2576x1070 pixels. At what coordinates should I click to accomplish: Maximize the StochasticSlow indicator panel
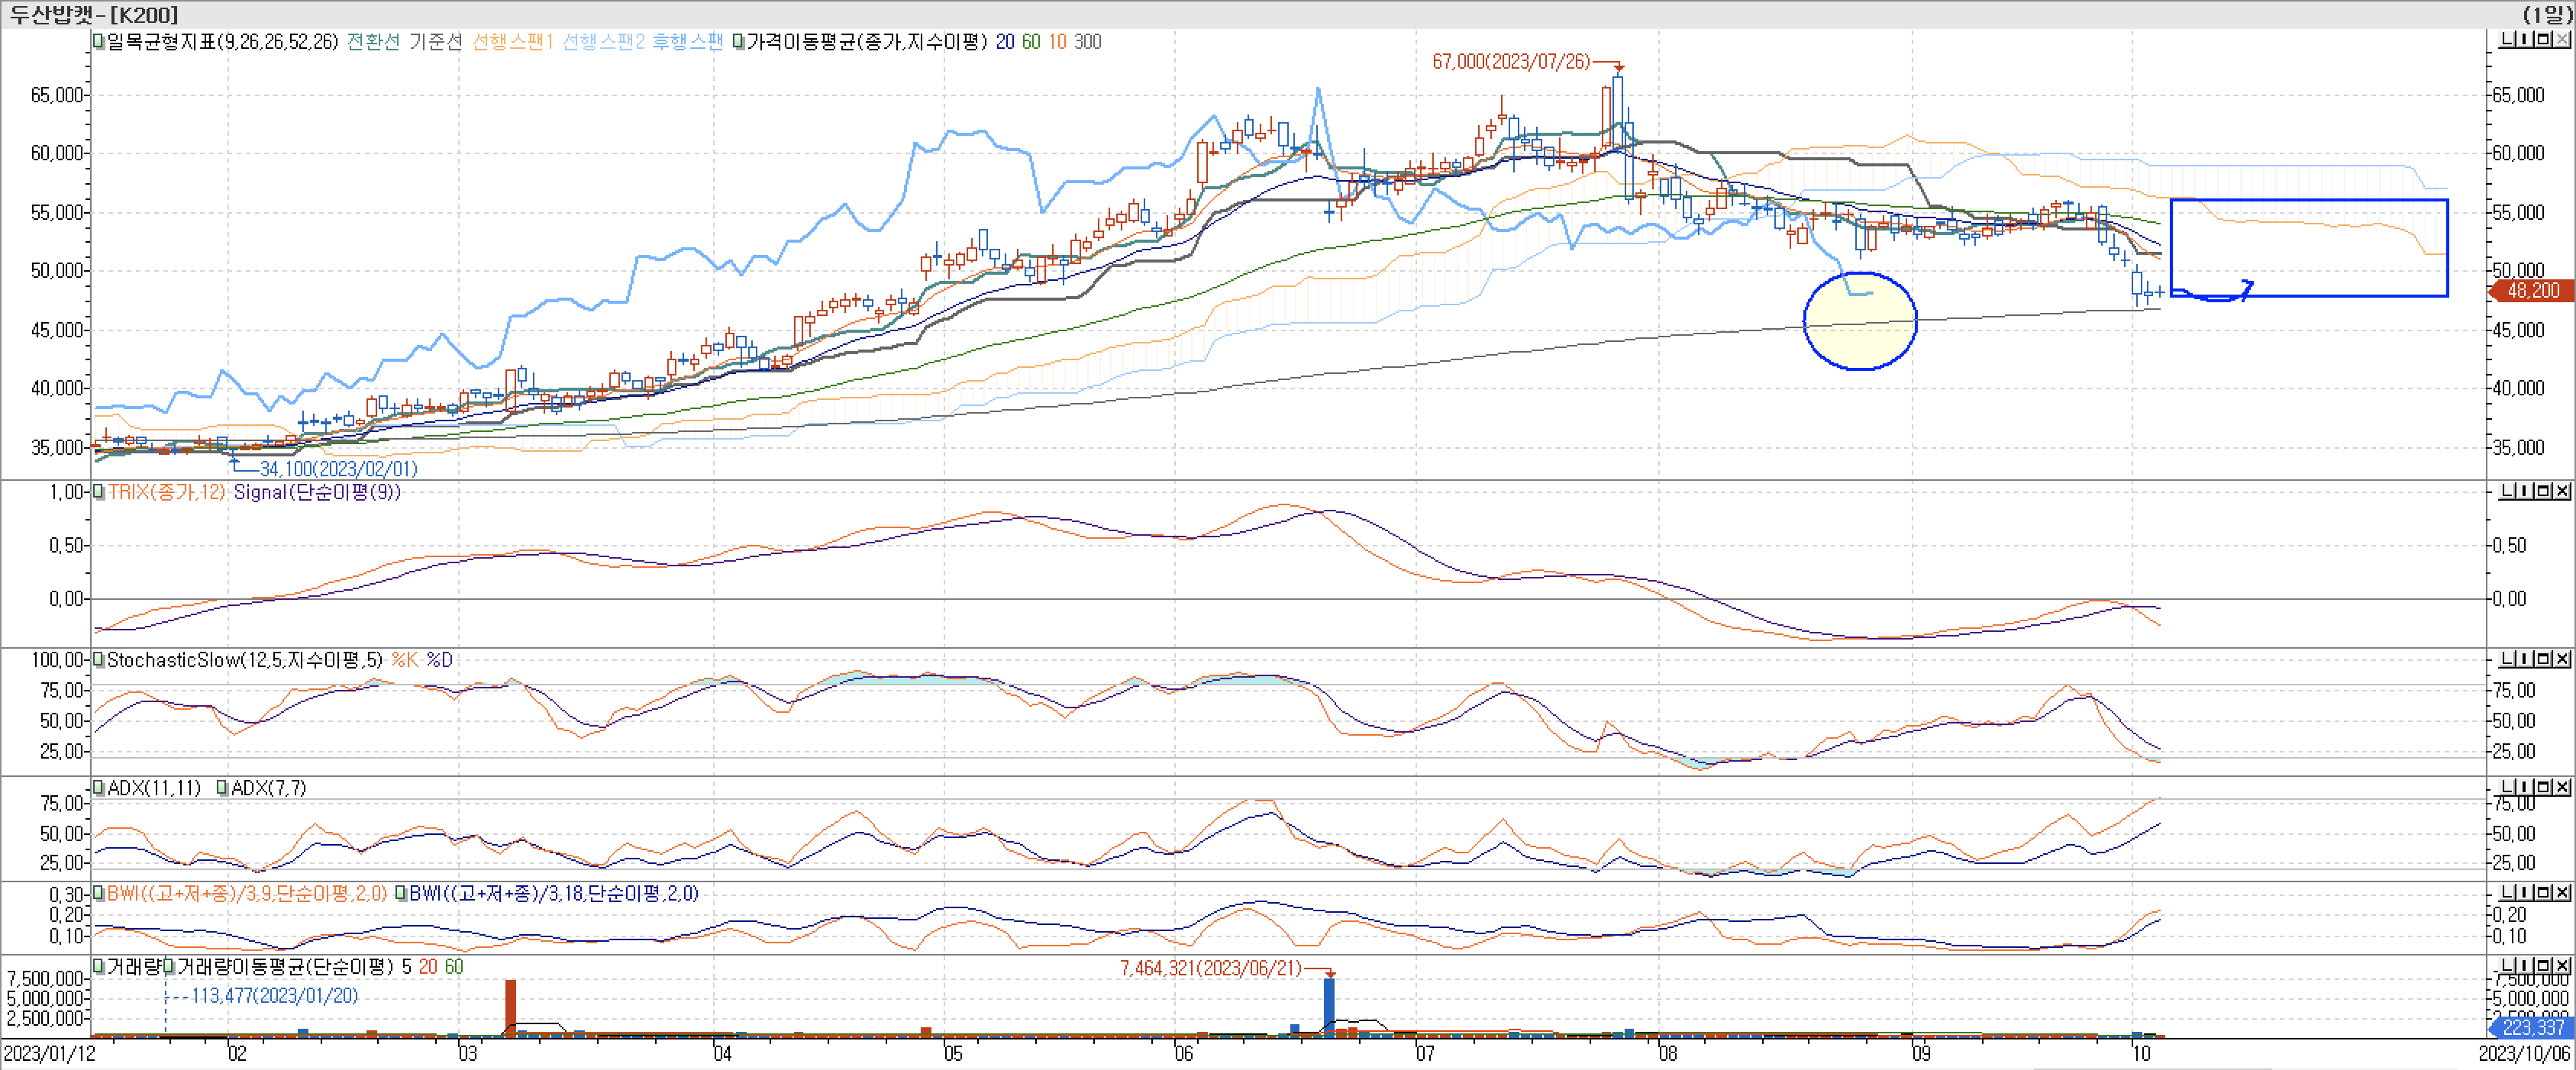tap(2543, 659)
